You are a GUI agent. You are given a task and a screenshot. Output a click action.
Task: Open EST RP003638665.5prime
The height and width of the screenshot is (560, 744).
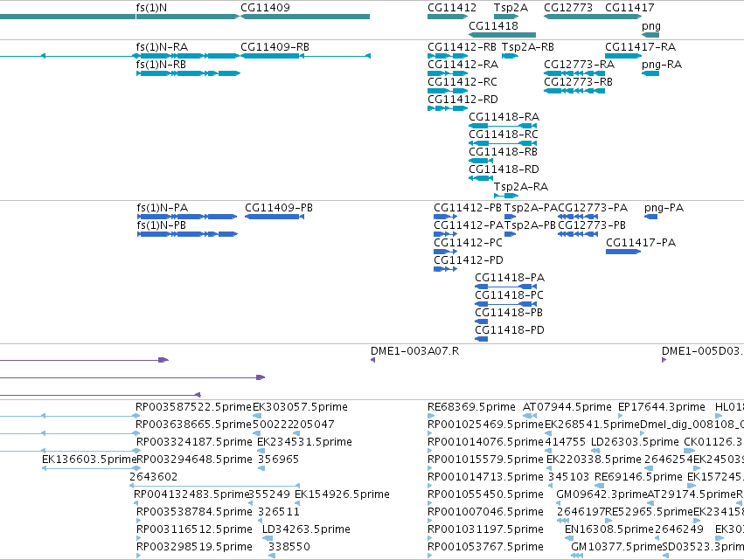[193, 425]
